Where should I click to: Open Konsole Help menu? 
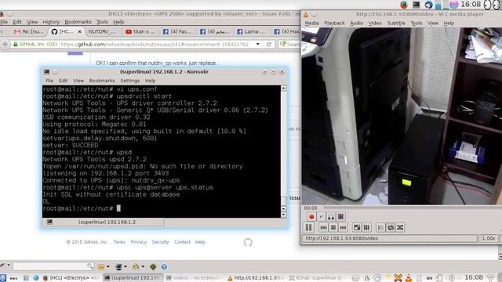point(150,81)
